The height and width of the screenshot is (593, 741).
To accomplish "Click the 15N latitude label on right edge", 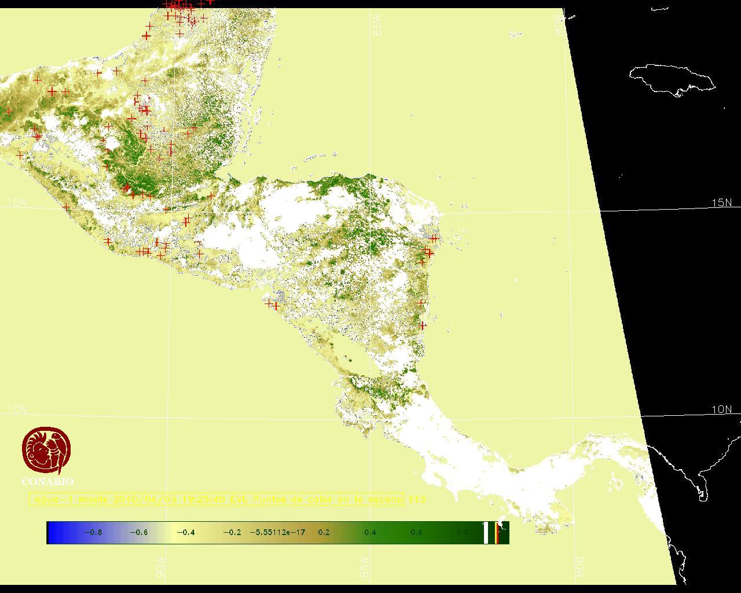I will click(721, 203).
